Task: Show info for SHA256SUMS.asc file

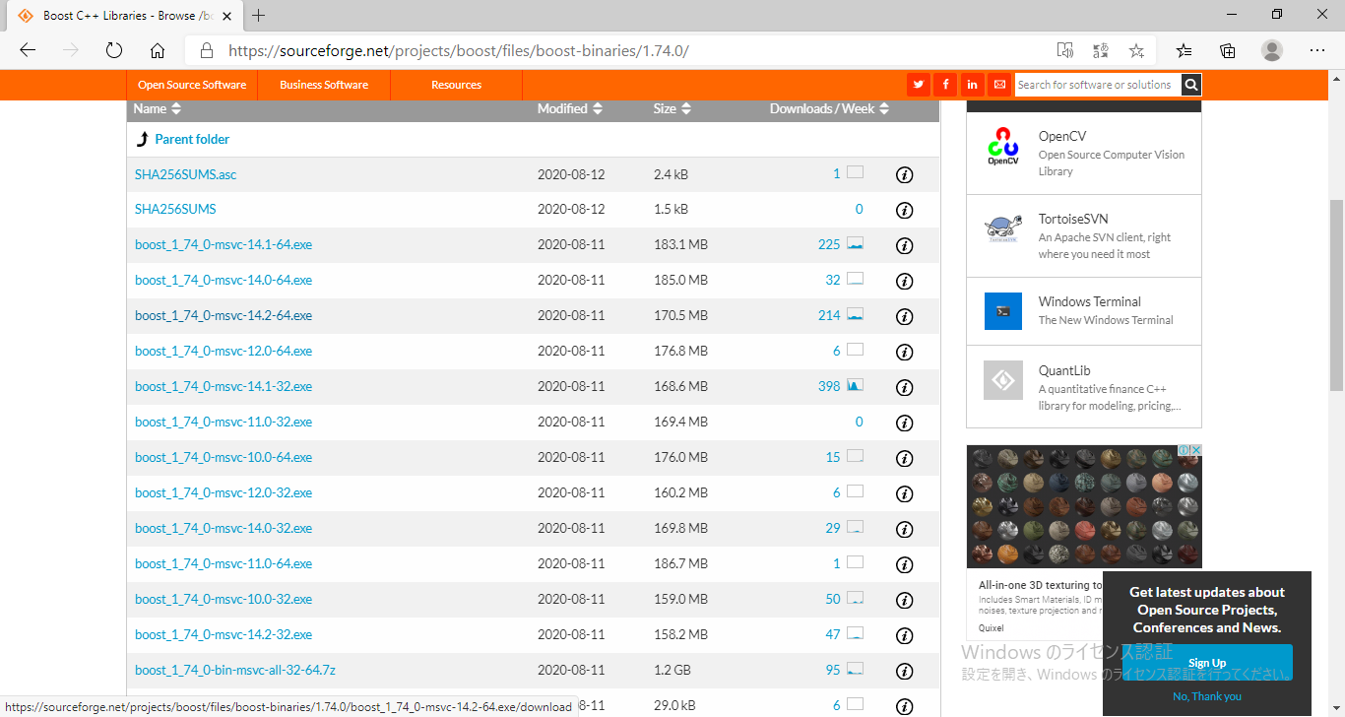Action: tap(904, 175)
